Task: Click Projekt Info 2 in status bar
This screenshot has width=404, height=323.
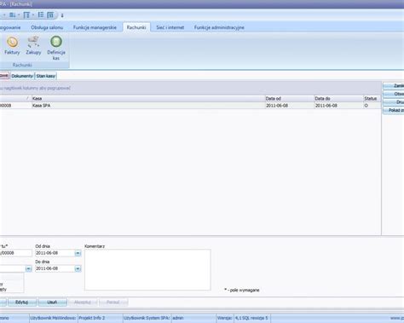Action: [91, 318]
